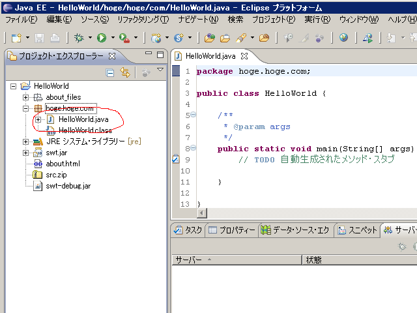Open the Search menu (検索)
The image size is (417, 313).
coord(235,20)
